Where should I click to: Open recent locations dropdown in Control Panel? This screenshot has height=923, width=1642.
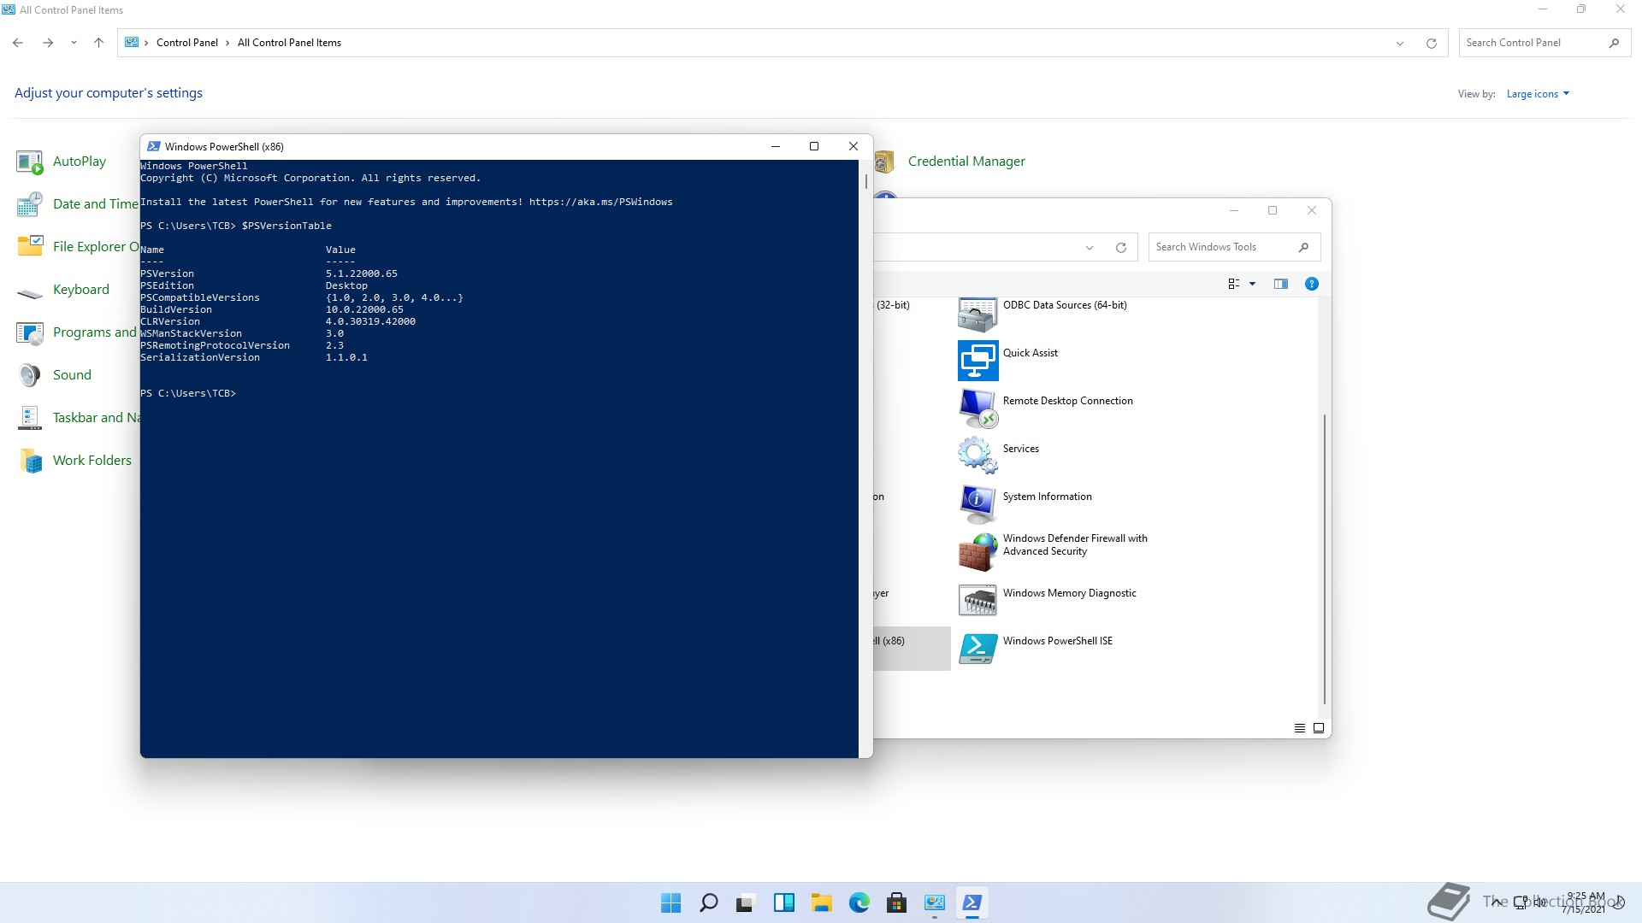74,43
